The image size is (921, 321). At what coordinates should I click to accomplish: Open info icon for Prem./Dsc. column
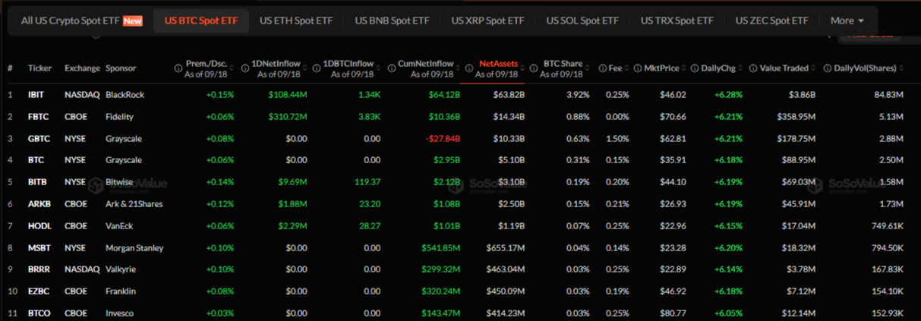tap(180, 68)
